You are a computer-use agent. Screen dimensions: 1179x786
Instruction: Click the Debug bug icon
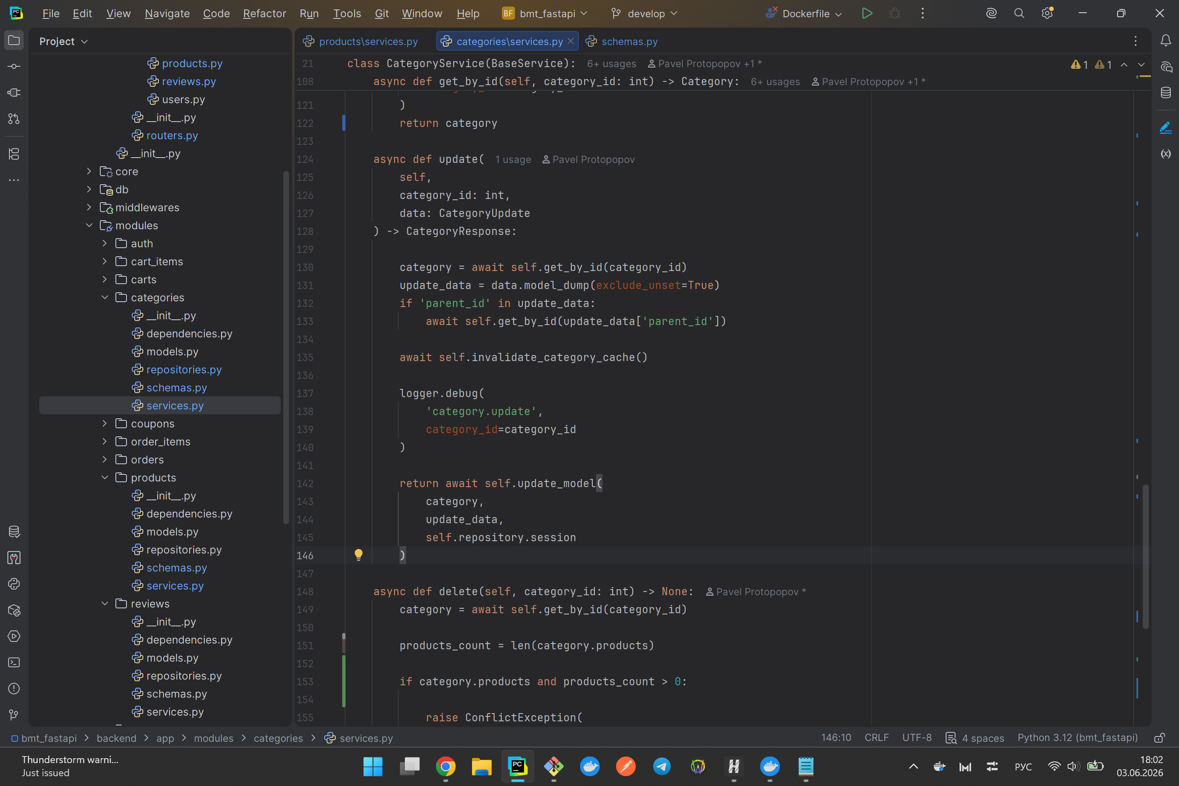(895, 14)
